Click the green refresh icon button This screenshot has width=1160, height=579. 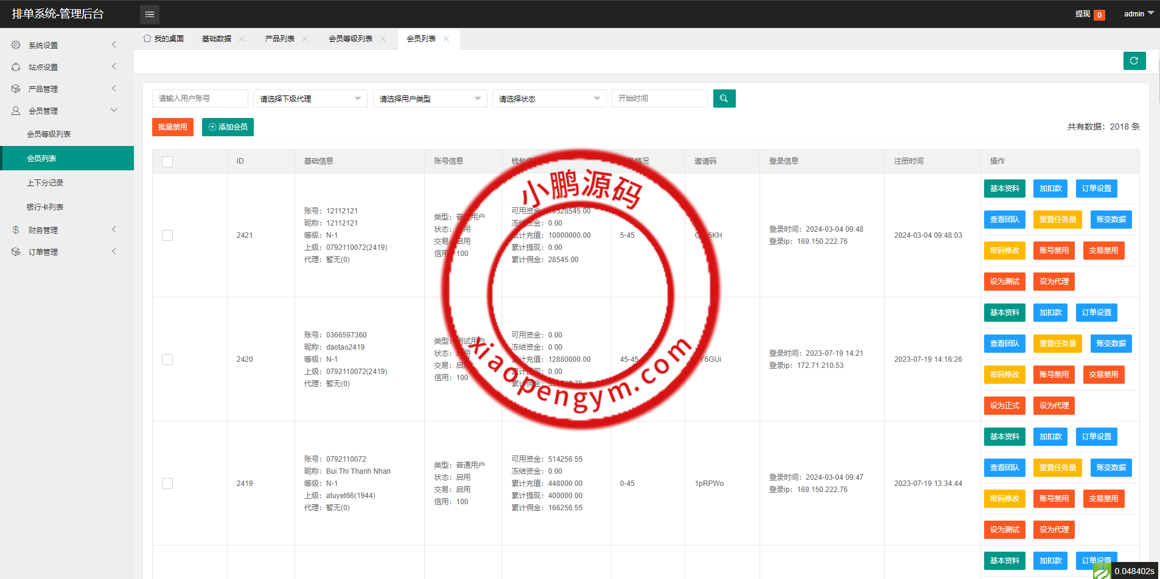(x=1134, y=61)
